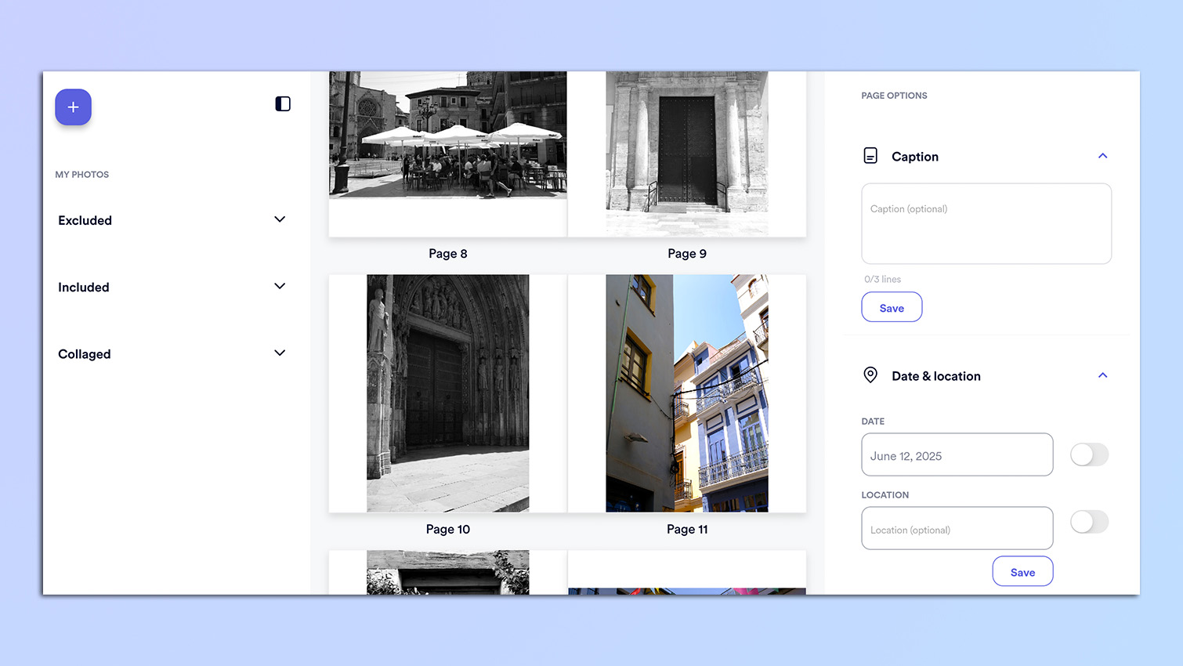Save the caption
The height and width of the screenshot is (666, 1183).
[x=892, y=308]
